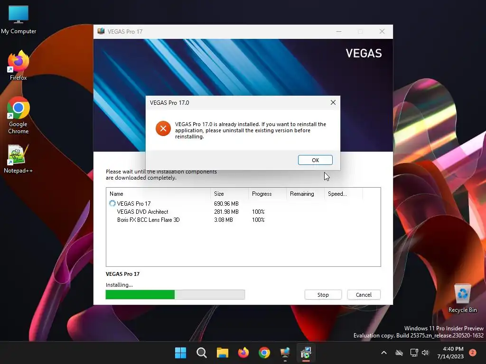Select the VEGAS Pro 17 list row
Viewport: 486px width, 364px height.
243,204
